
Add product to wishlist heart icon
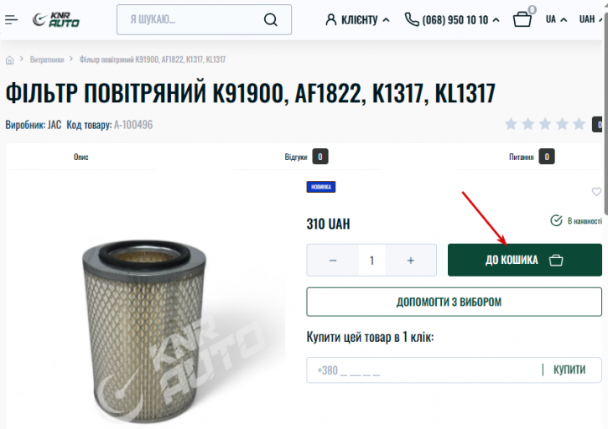click(x=596, y=191)
